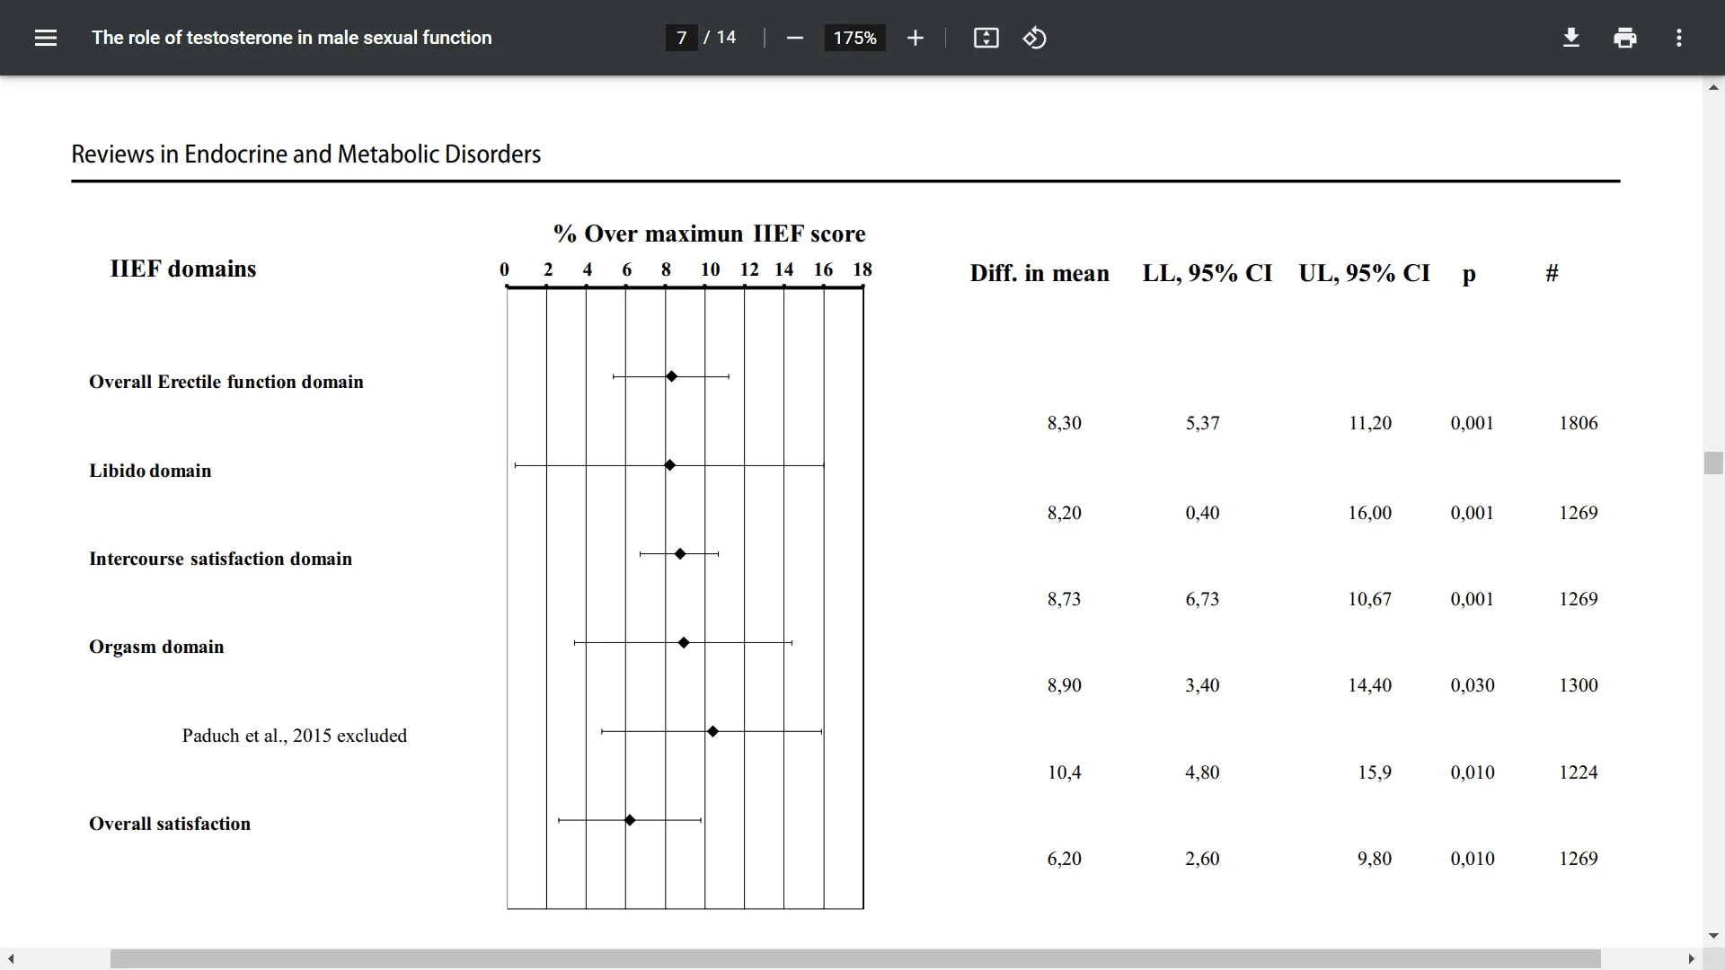Image resolution: width=1725 pixels, height=970 pixels.
Task: Rotate the document counterclockwise
Action: click(x=1034, y=38)
